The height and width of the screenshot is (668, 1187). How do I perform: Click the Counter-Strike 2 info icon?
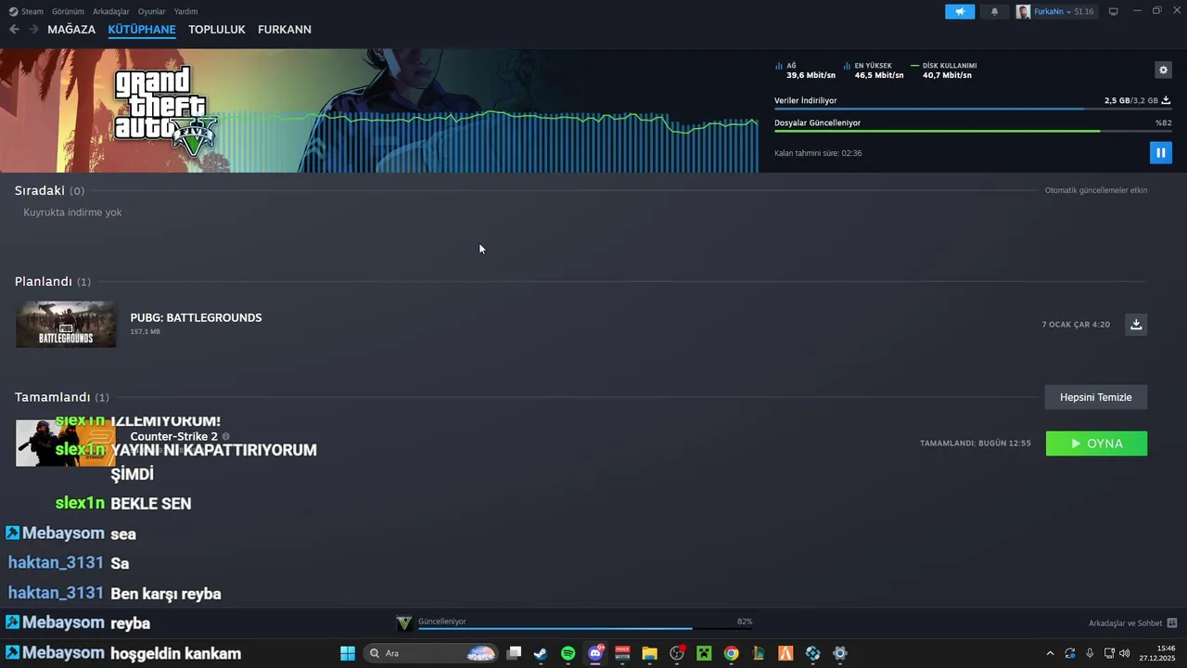[x=225, y=436]
